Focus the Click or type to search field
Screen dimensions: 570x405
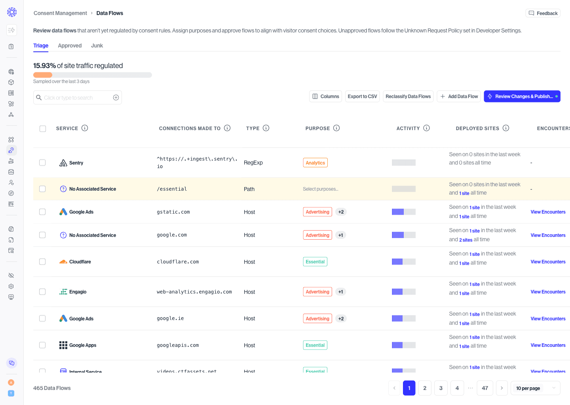pos(77,98)
